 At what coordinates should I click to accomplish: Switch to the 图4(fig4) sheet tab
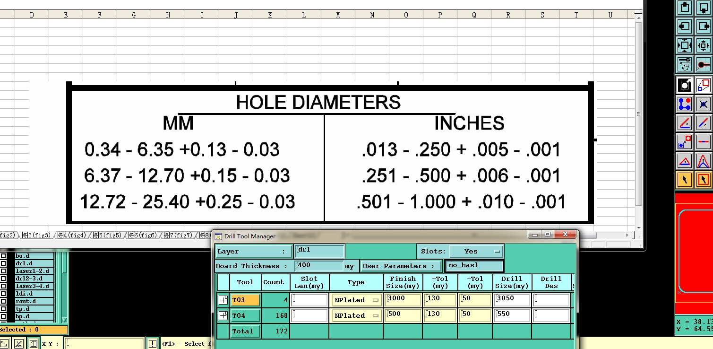pos(72,235)
